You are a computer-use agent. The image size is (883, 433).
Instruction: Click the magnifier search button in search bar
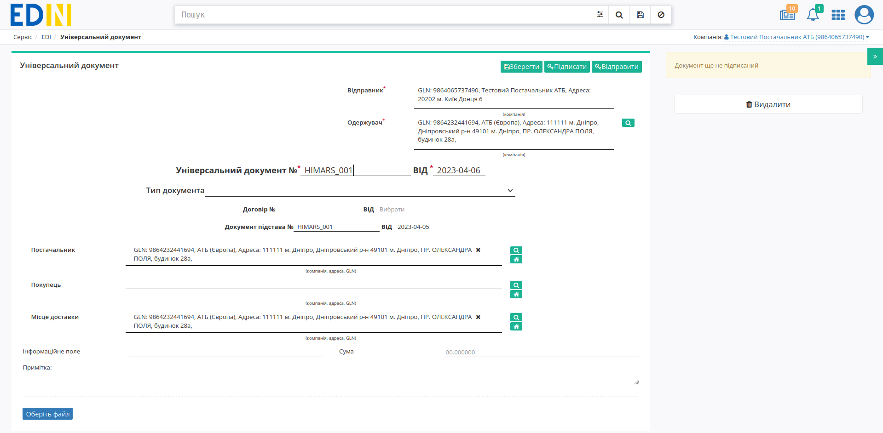click(619, 15)
